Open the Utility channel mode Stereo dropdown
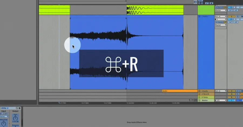243x127 pixels. (x=4, y=116)
